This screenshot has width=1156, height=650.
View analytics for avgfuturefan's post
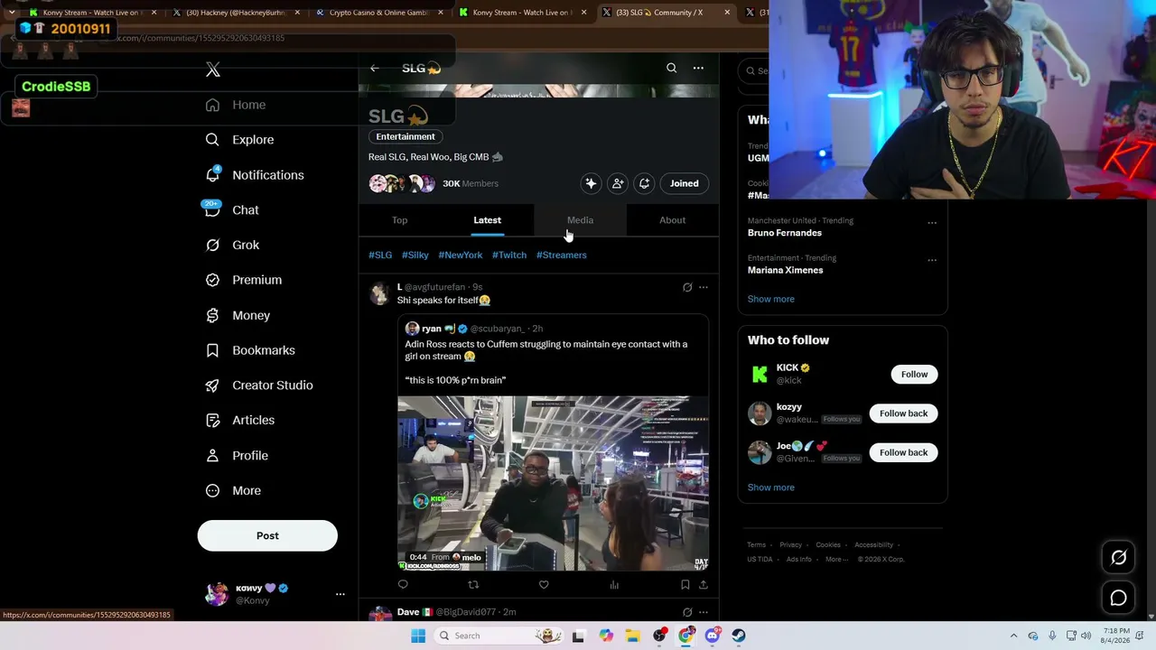614,585
